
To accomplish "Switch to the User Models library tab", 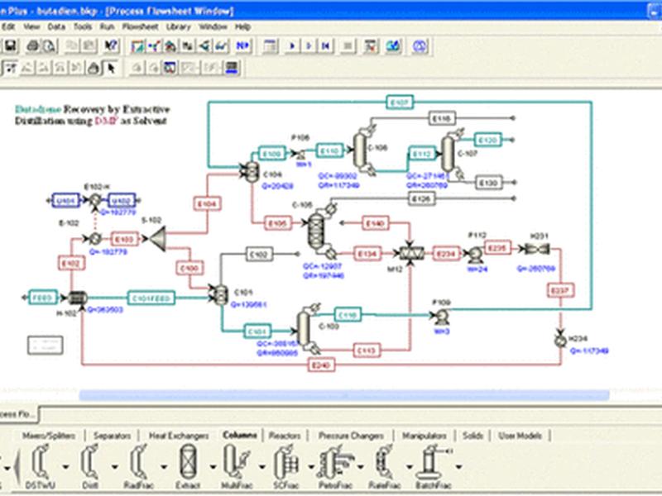I will 520,436.
